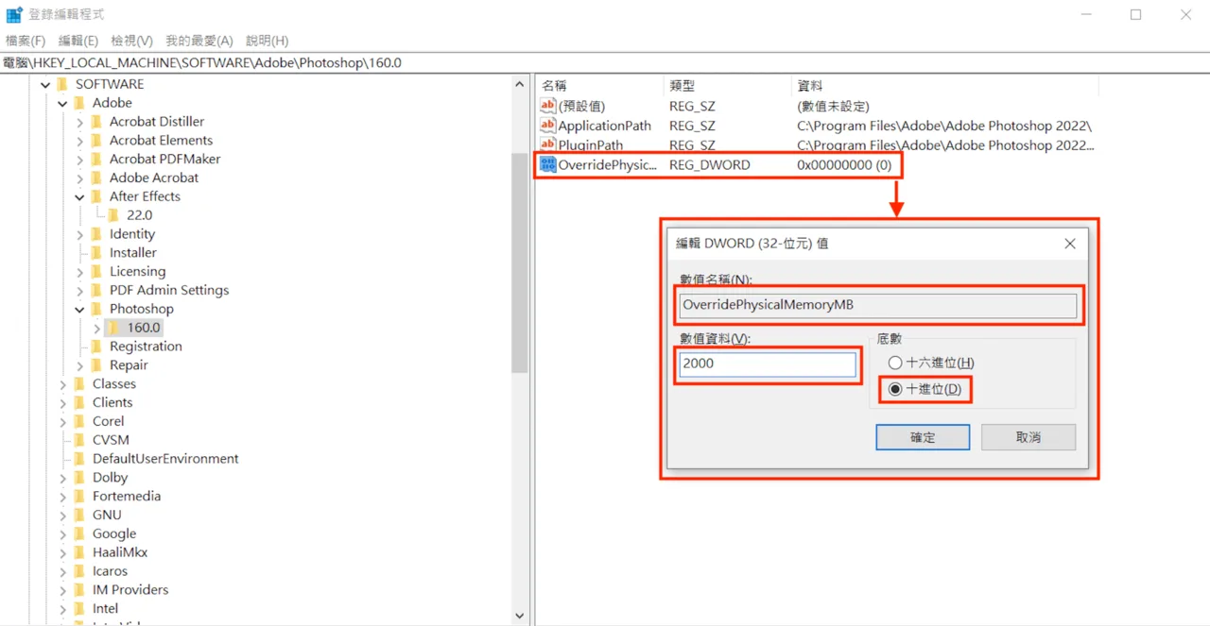Close the 編輯 DWORD dialog
Image resolution: width=1210 pixels, height=626 pixels.
[1070, 244]
